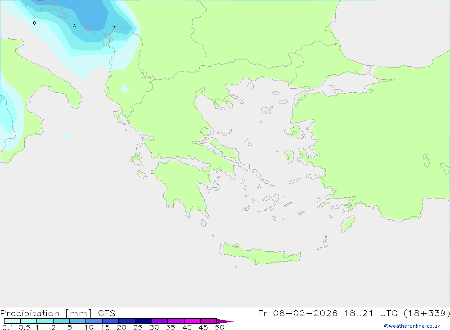Click the '(18+339)' forecast offset text
This screenshot has height=330, width=450.
click(427, 313)
